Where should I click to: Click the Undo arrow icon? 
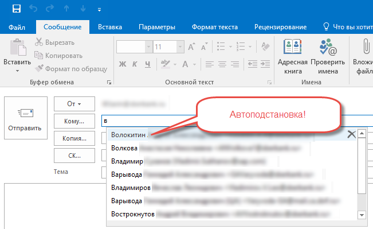point(33,9)
